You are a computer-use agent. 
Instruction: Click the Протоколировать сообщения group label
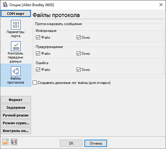click(58, 24)
